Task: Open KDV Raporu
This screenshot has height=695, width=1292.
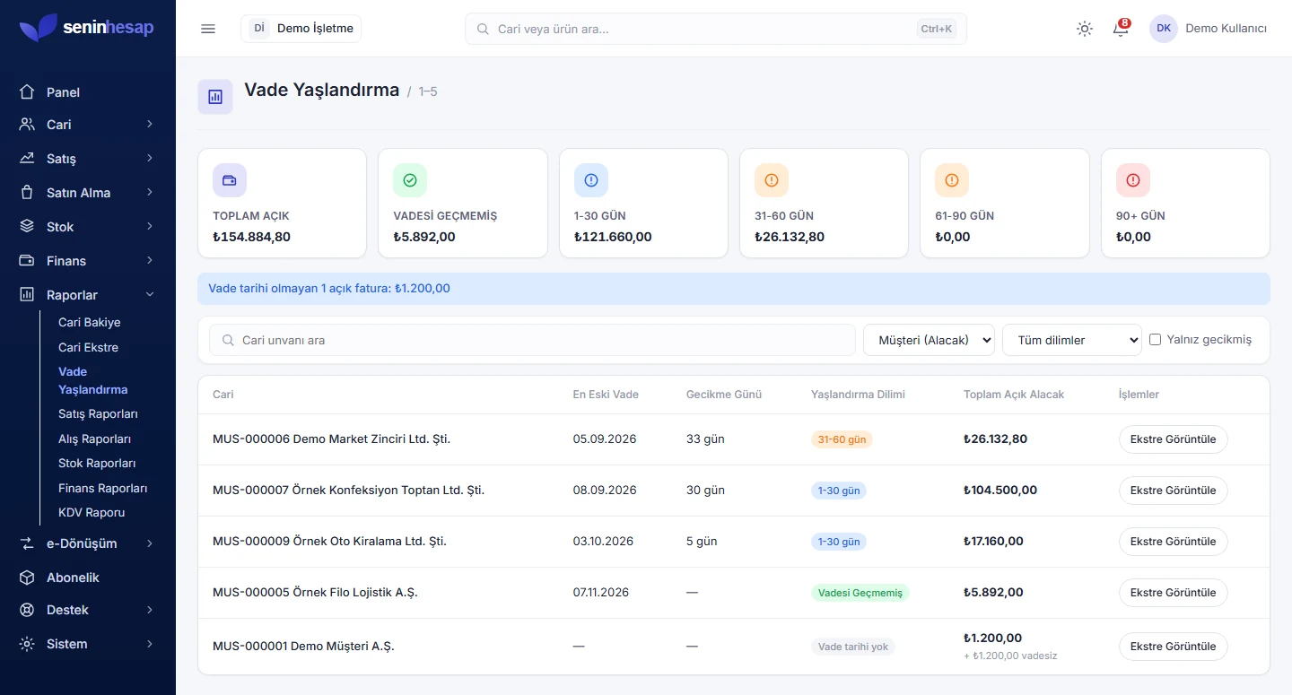Action: (x=92, y=513)
